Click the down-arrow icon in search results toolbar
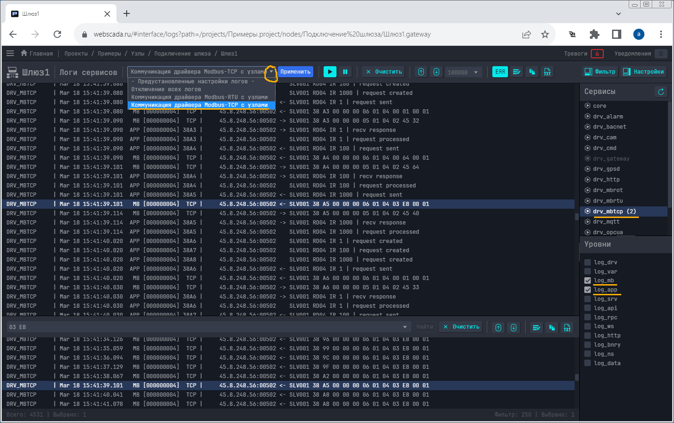 coord(514,327)
